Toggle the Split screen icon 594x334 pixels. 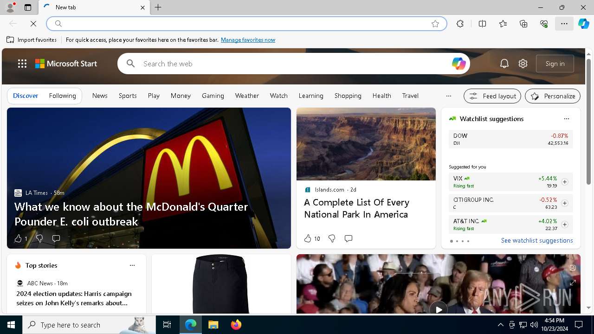point(482,24)
